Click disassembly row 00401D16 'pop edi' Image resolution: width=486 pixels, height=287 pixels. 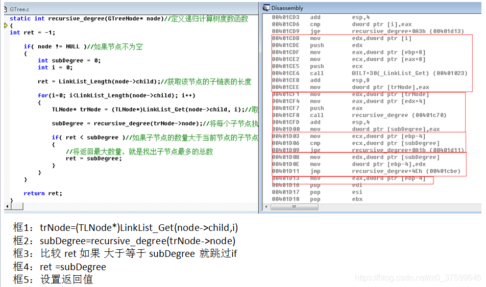click(x=317, y=185)
